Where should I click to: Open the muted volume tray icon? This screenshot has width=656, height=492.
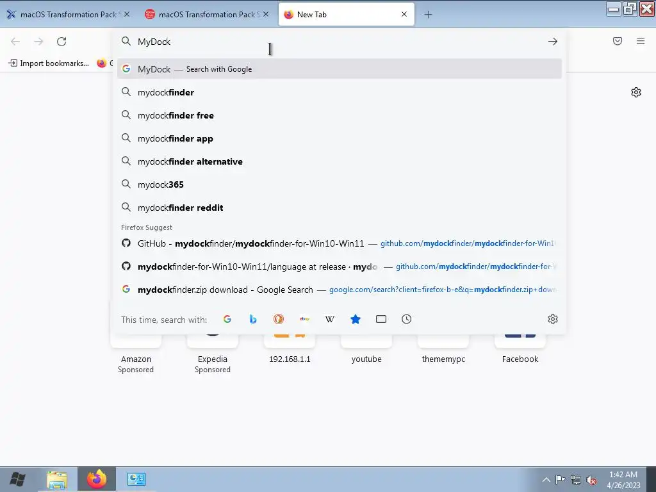[x=591, y=480]
